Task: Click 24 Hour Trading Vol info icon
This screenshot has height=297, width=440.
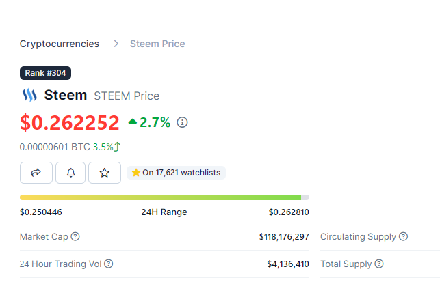Action: click(x=108, y=264)
